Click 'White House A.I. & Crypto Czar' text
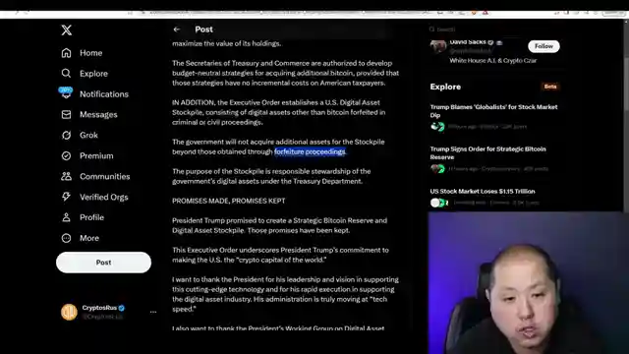This screenshot has width=629, height=354. [x=492, y=61]
